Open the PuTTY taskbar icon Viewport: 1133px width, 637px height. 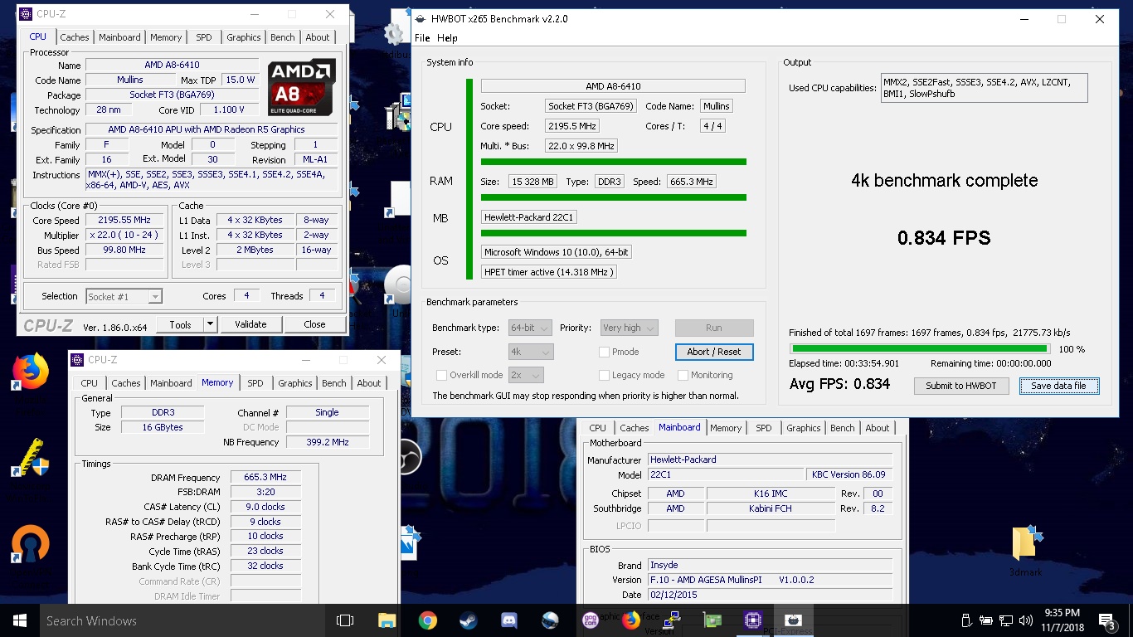click(x=671, y=620)
